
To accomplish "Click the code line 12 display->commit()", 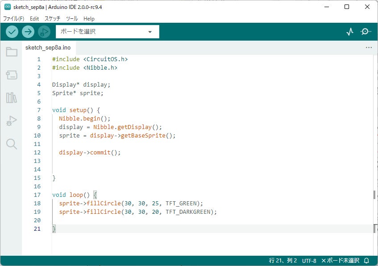I will point(90,152).
